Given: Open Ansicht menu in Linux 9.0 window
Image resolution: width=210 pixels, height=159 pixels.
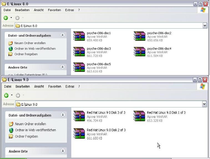Looking at the screenshot, I should pyautogui.click(x=39, y=87).
